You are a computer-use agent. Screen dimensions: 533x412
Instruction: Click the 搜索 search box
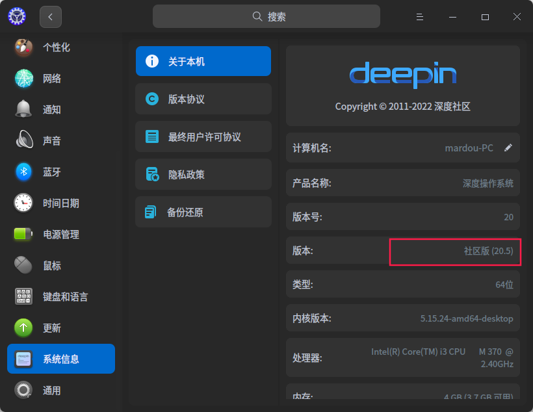[266, 16]
